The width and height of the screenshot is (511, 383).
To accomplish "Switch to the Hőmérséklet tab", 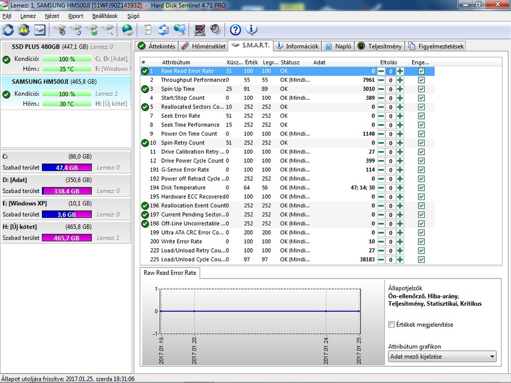I will tap(203, 46).
